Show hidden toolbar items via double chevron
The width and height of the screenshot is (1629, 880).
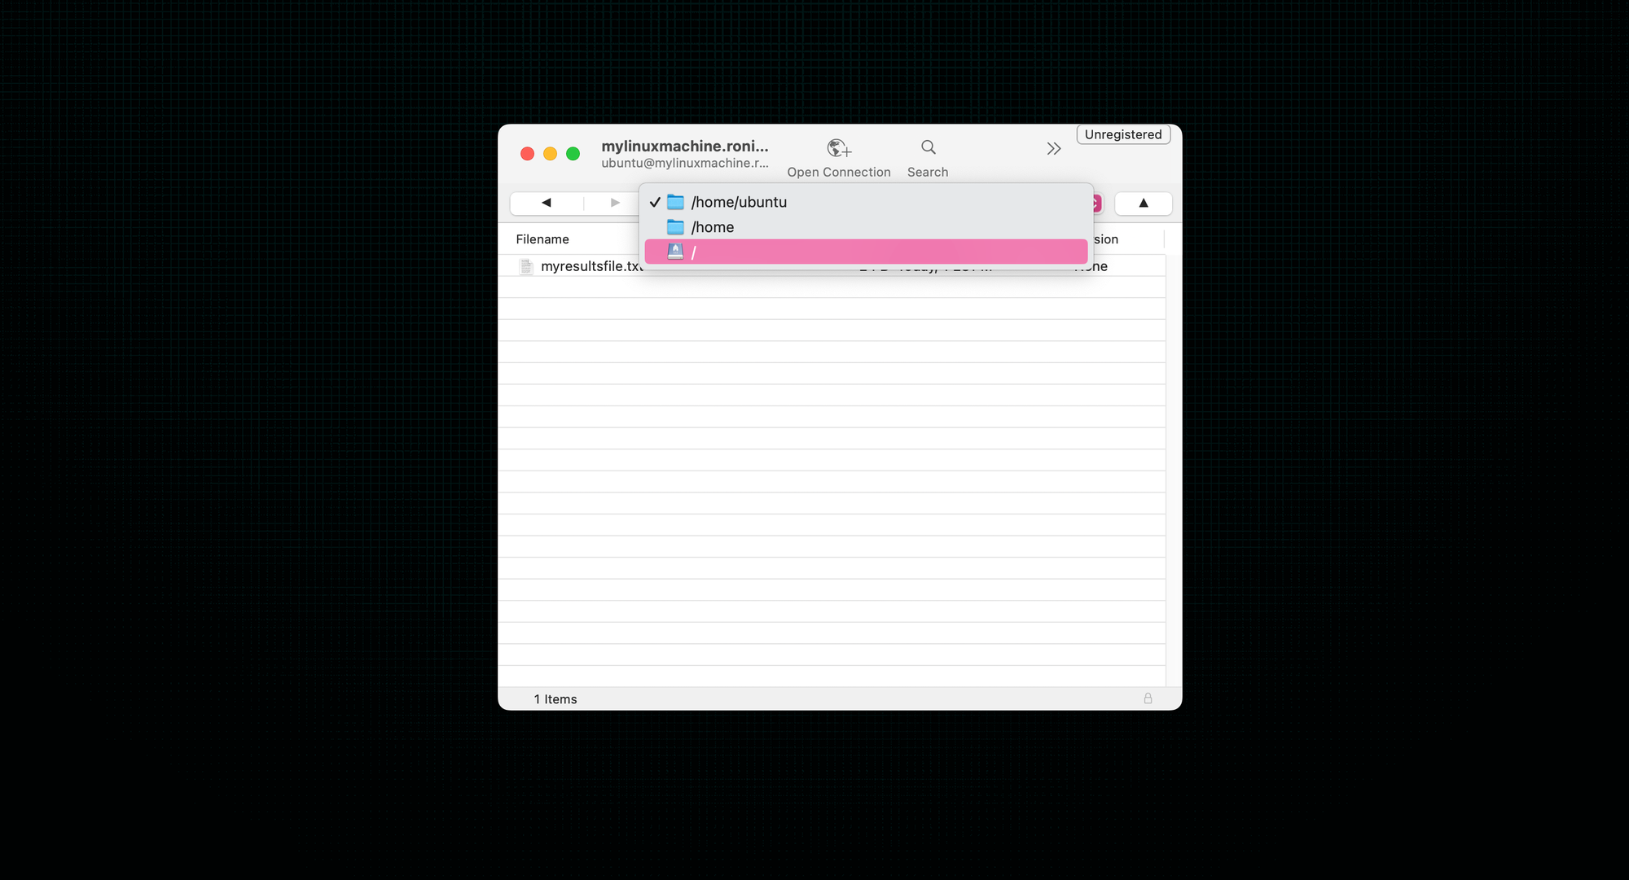point(1053,149)
